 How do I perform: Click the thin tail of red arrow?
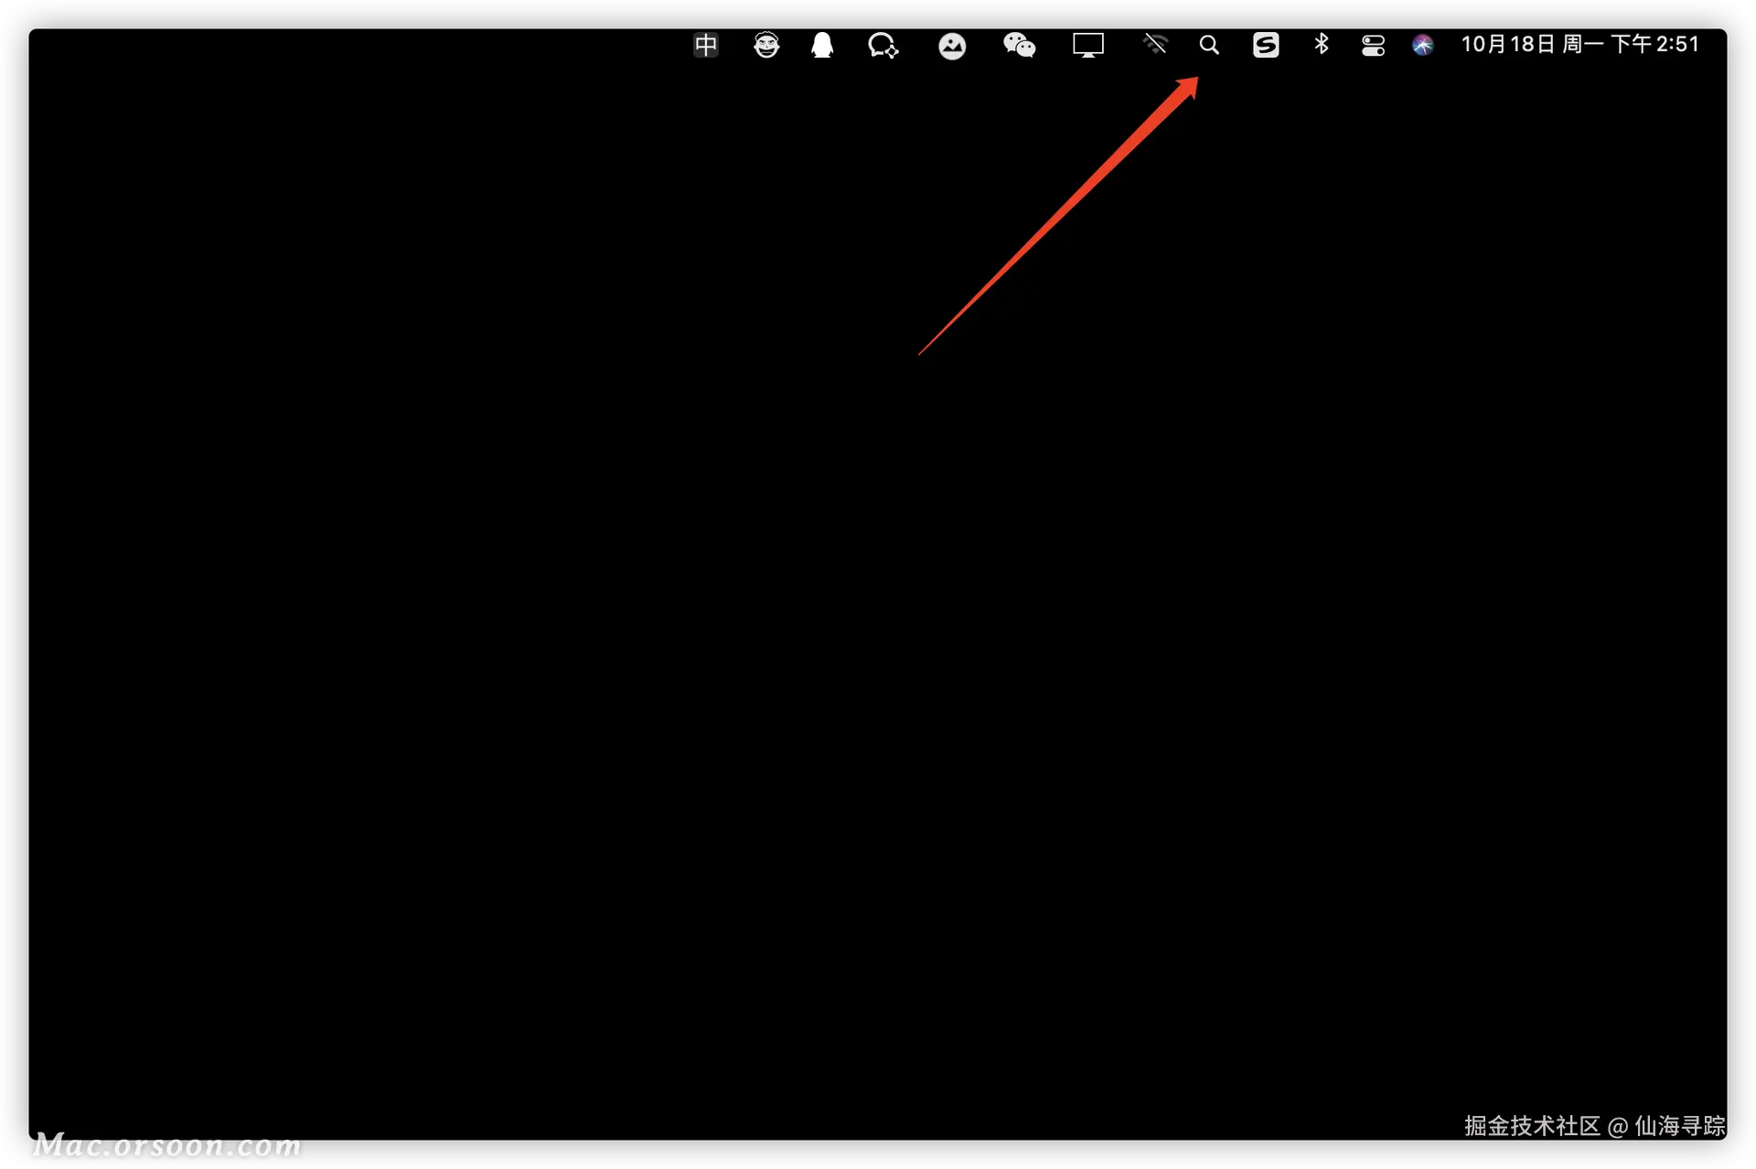click(924, 350)
